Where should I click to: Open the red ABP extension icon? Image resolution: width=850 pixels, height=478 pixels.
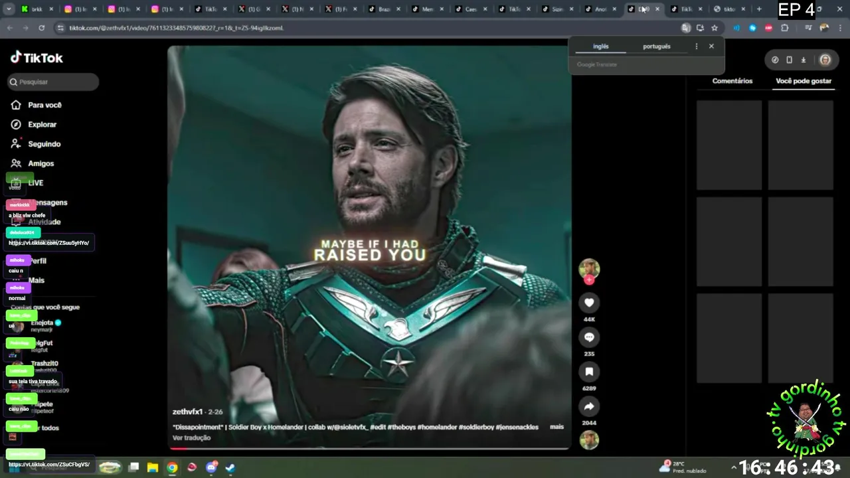[768, 28]
